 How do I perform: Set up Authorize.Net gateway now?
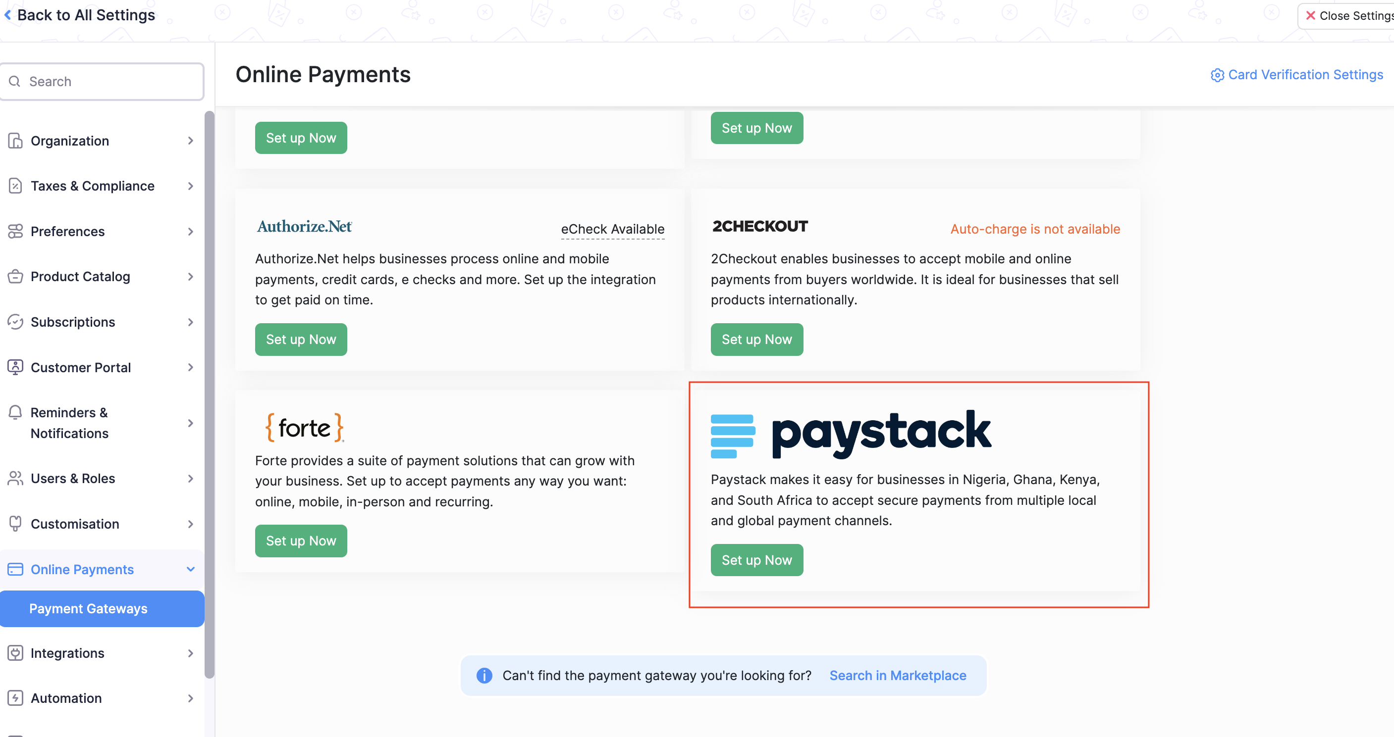[x=301, y=340]
